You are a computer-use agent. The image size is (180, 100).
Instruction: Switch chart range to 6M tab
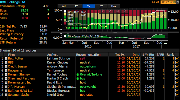64,6
